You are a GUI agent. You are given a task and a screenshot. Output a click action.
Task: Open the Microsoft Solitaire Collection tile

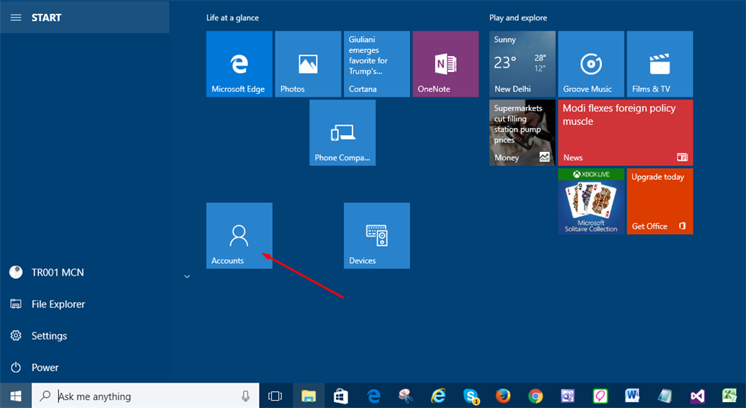pyautogui.click(x=591, y=201)
